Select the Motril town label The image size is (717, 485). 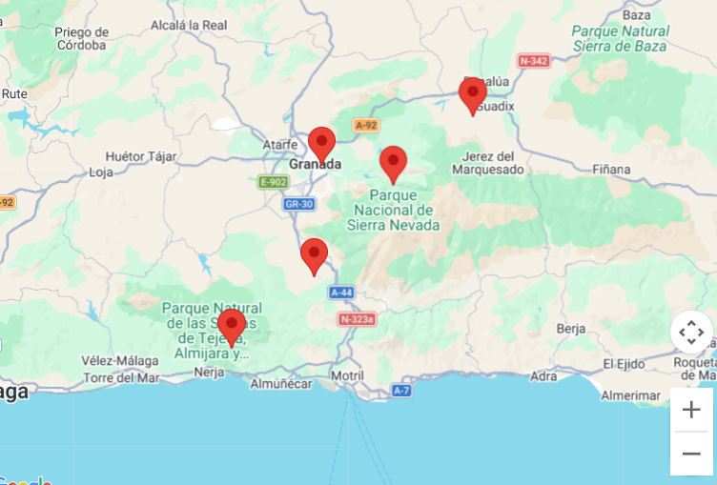pos(347,376)
